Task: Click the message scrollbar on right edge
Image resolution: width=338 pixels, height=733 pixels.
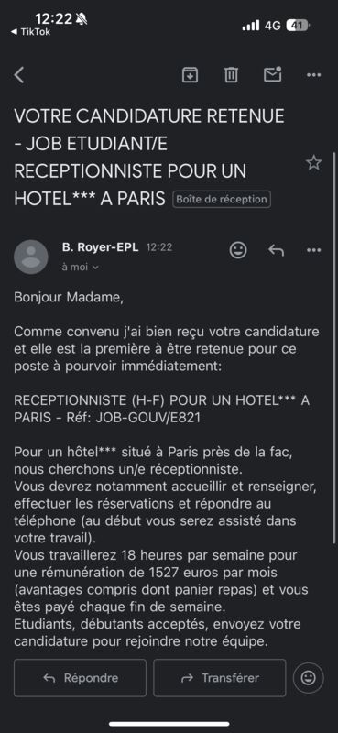Action: tap(333, 347)
